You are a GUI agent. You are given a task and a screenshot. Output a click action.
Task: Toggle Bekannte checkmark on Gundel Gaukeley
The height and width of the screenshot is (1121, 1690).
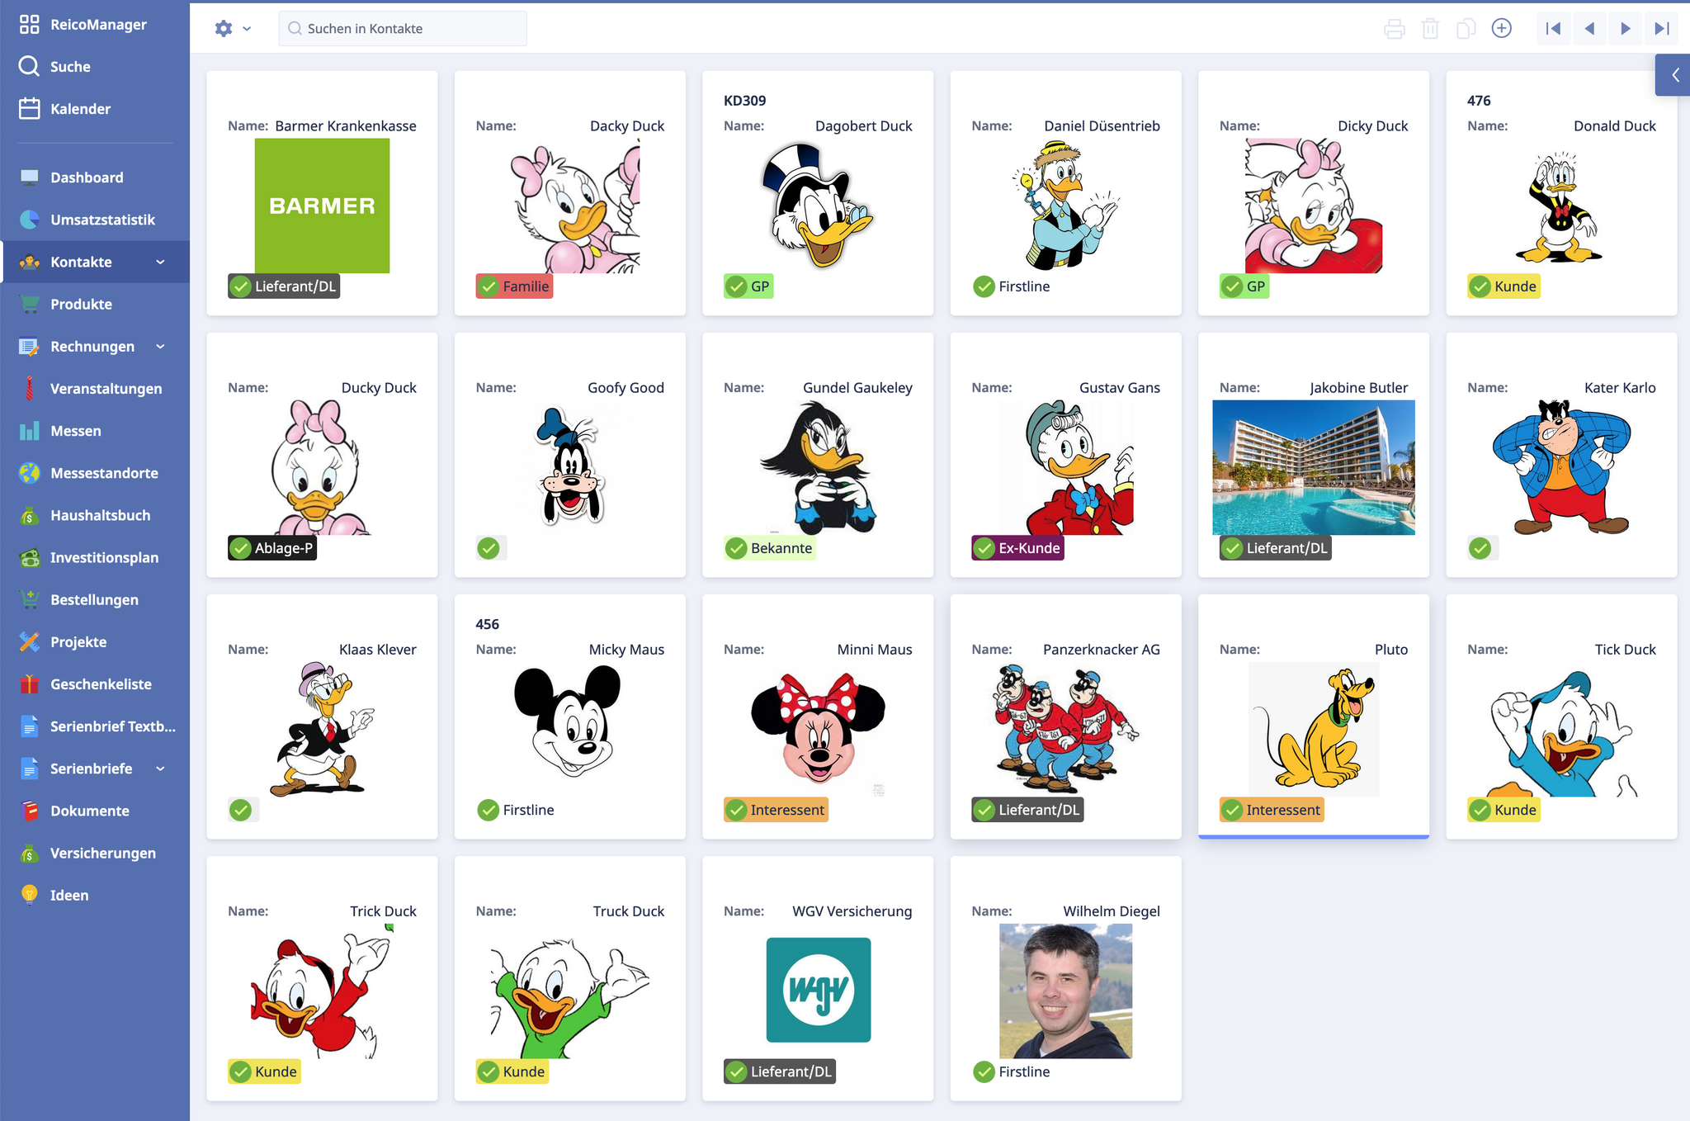[x=737, y=548]
